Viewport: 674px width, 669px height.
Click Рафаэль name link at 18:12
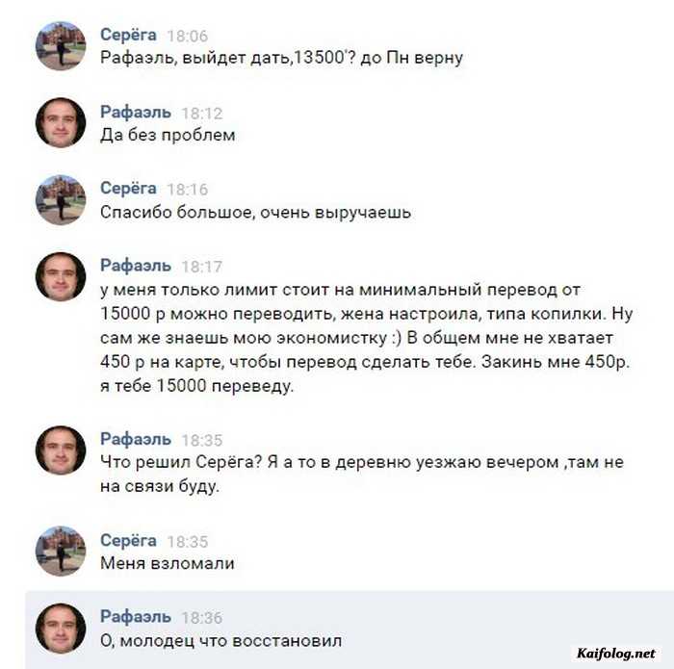pos(136,113)
